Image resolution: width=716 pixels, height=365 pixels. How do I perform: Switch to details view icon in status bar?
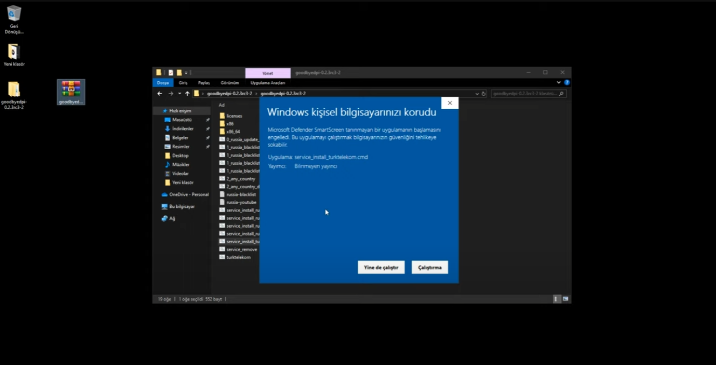(x=557, y=299)
